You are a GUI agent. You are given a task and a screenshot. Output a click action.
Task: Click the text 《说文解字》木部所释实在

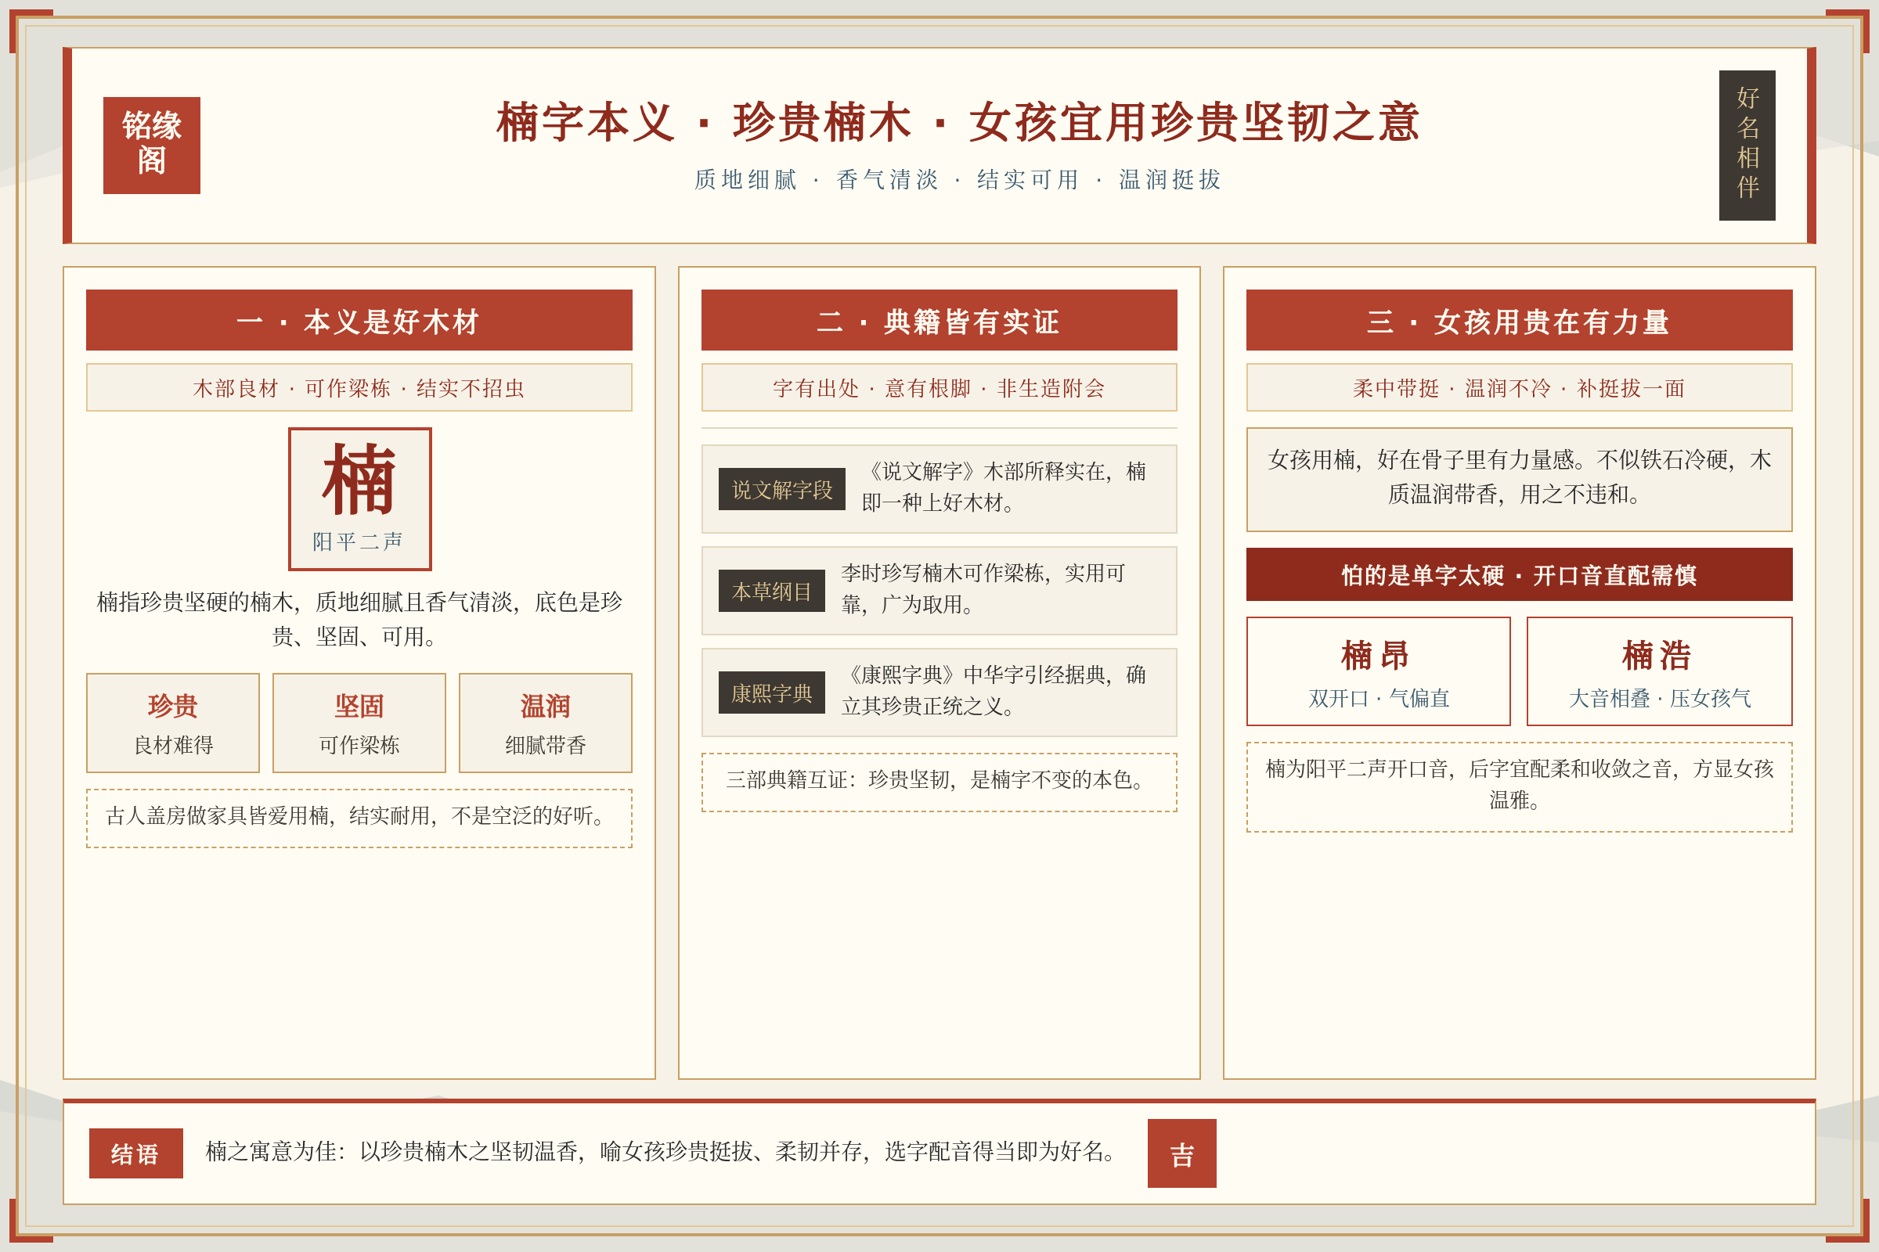pos(1004,487)
